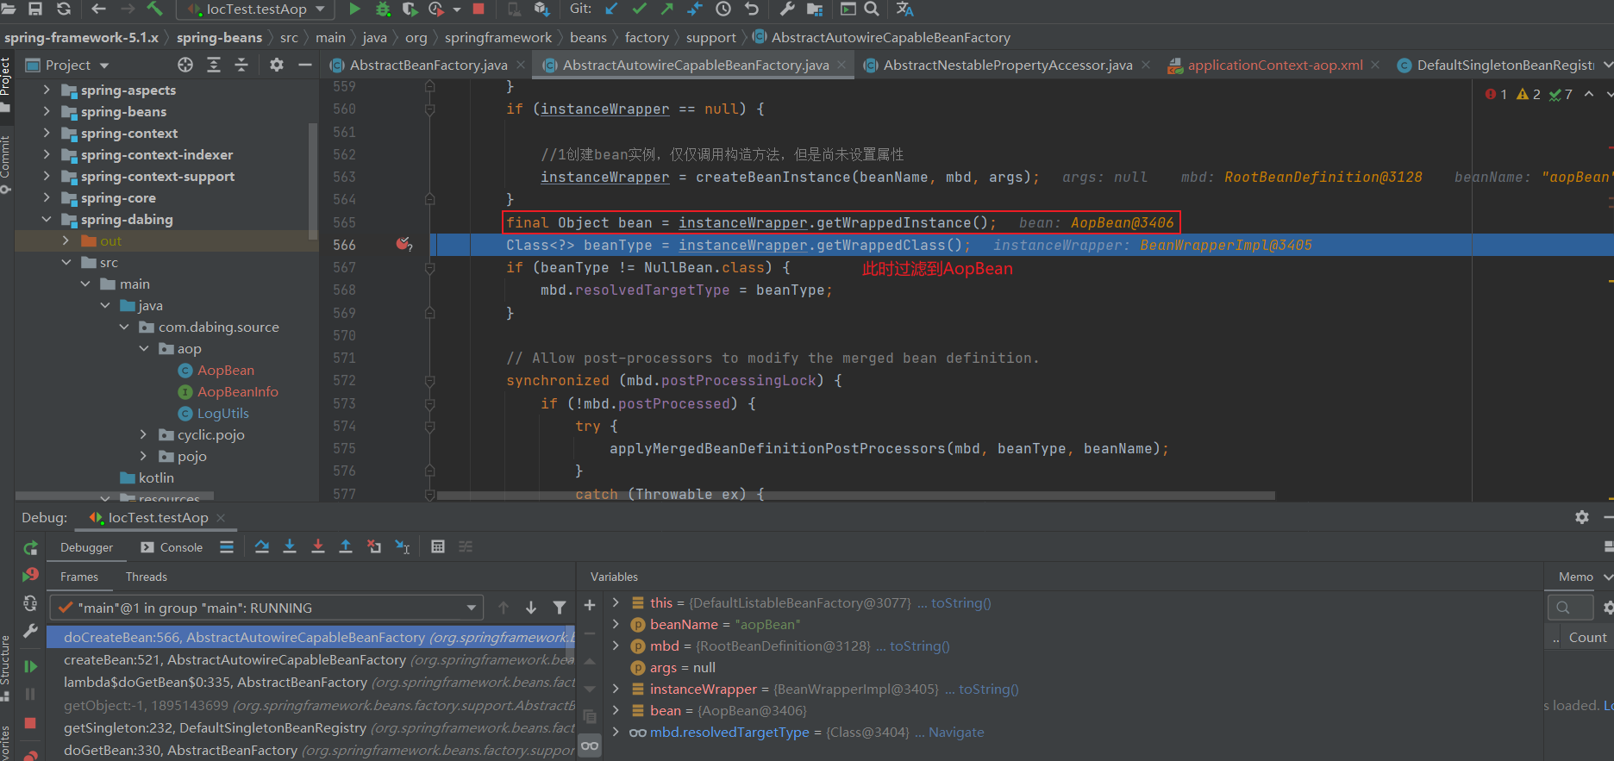Add new watch with plus icon
1614x761 pixels.
click(590, 605)
